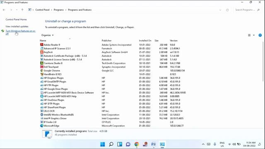The image size is (265, 149).
Task: Click the Dell Touchpad icon
Action: click(41, 67)
